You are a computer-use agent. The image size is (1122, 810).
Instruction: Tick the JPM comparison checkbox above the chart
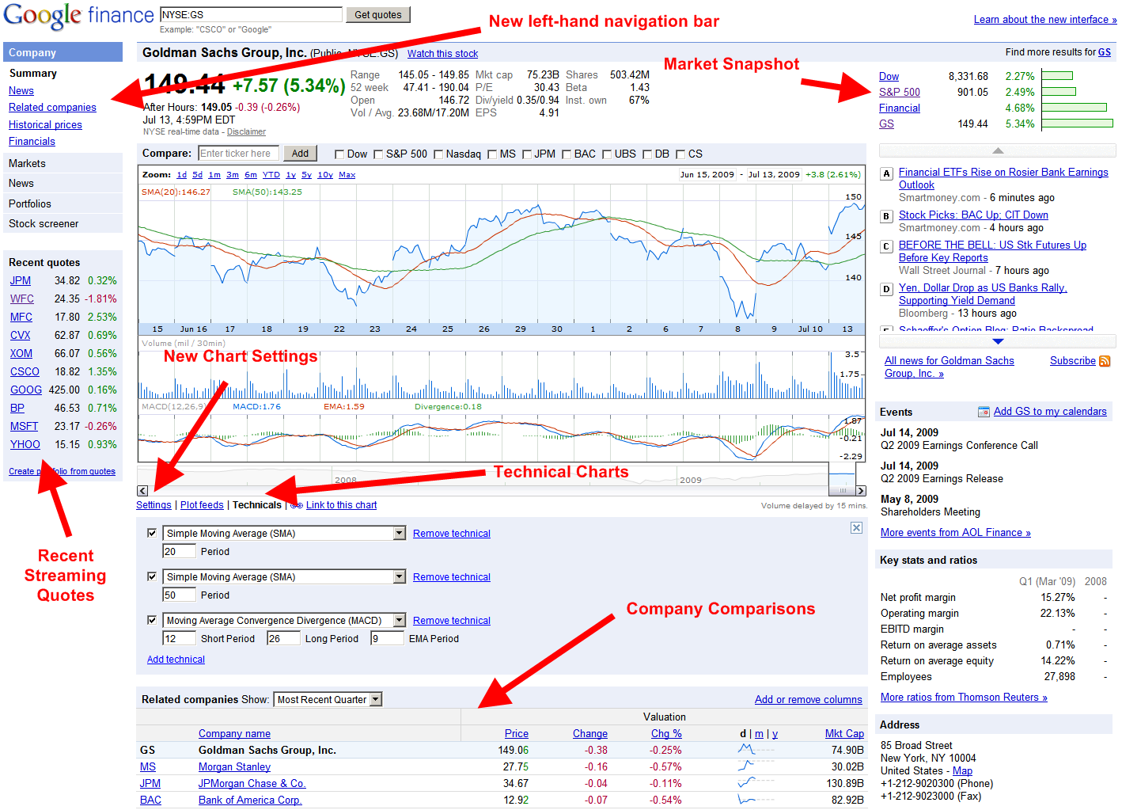point(527,154)
